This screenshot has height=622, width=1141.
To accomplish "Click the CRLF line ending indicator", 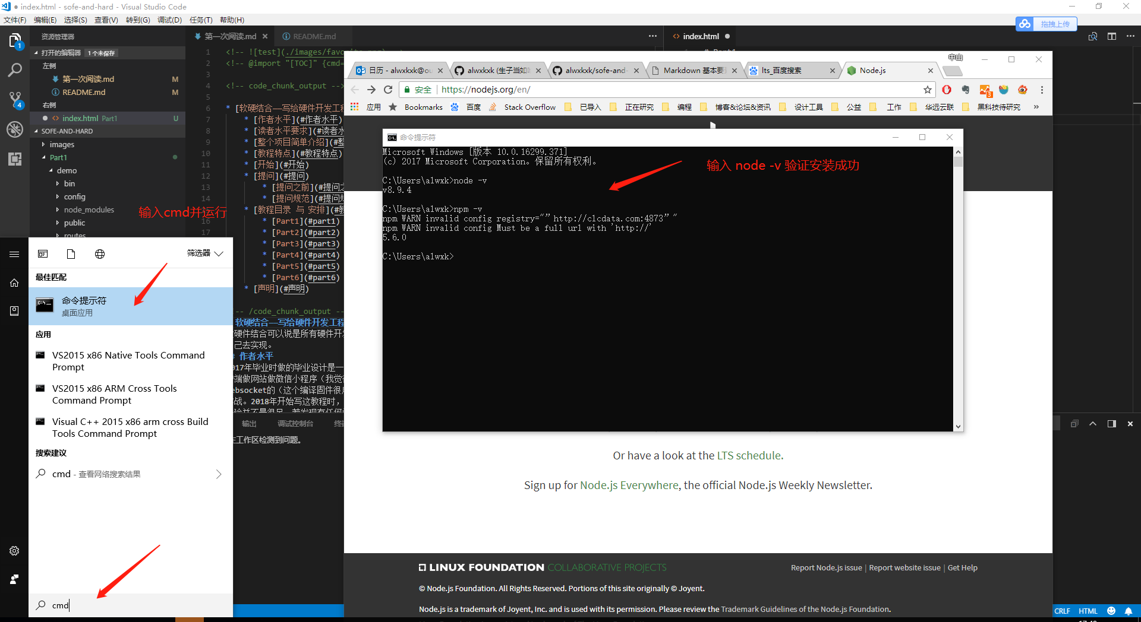I will pyautogui.click(x=1062, y=611).
